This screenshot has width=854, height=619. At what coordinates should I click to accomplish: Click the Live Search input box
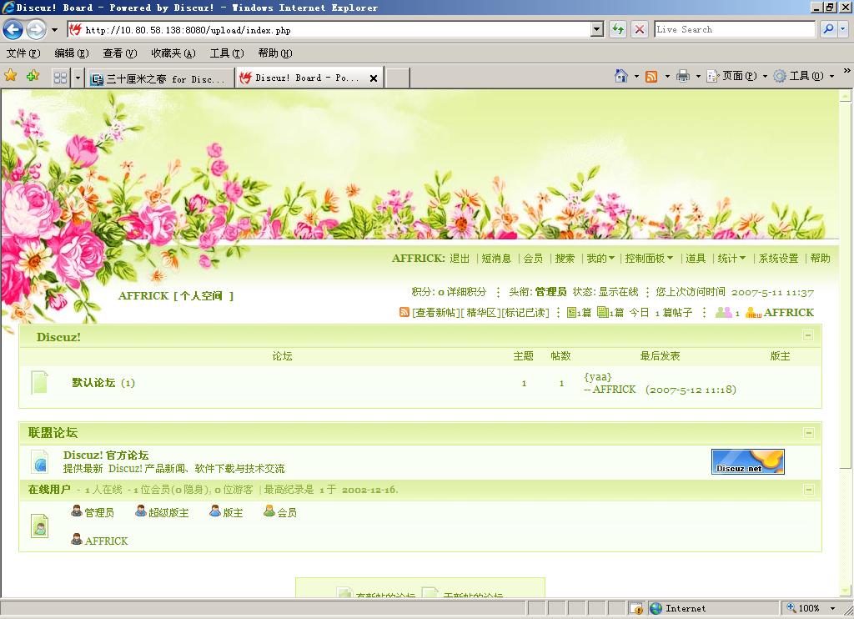pos(735,29)
